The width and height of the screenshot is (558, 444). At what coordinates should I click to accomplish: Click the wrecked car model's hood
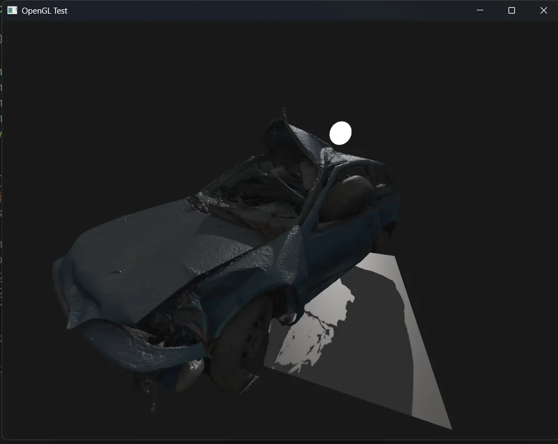click(156, 256)
